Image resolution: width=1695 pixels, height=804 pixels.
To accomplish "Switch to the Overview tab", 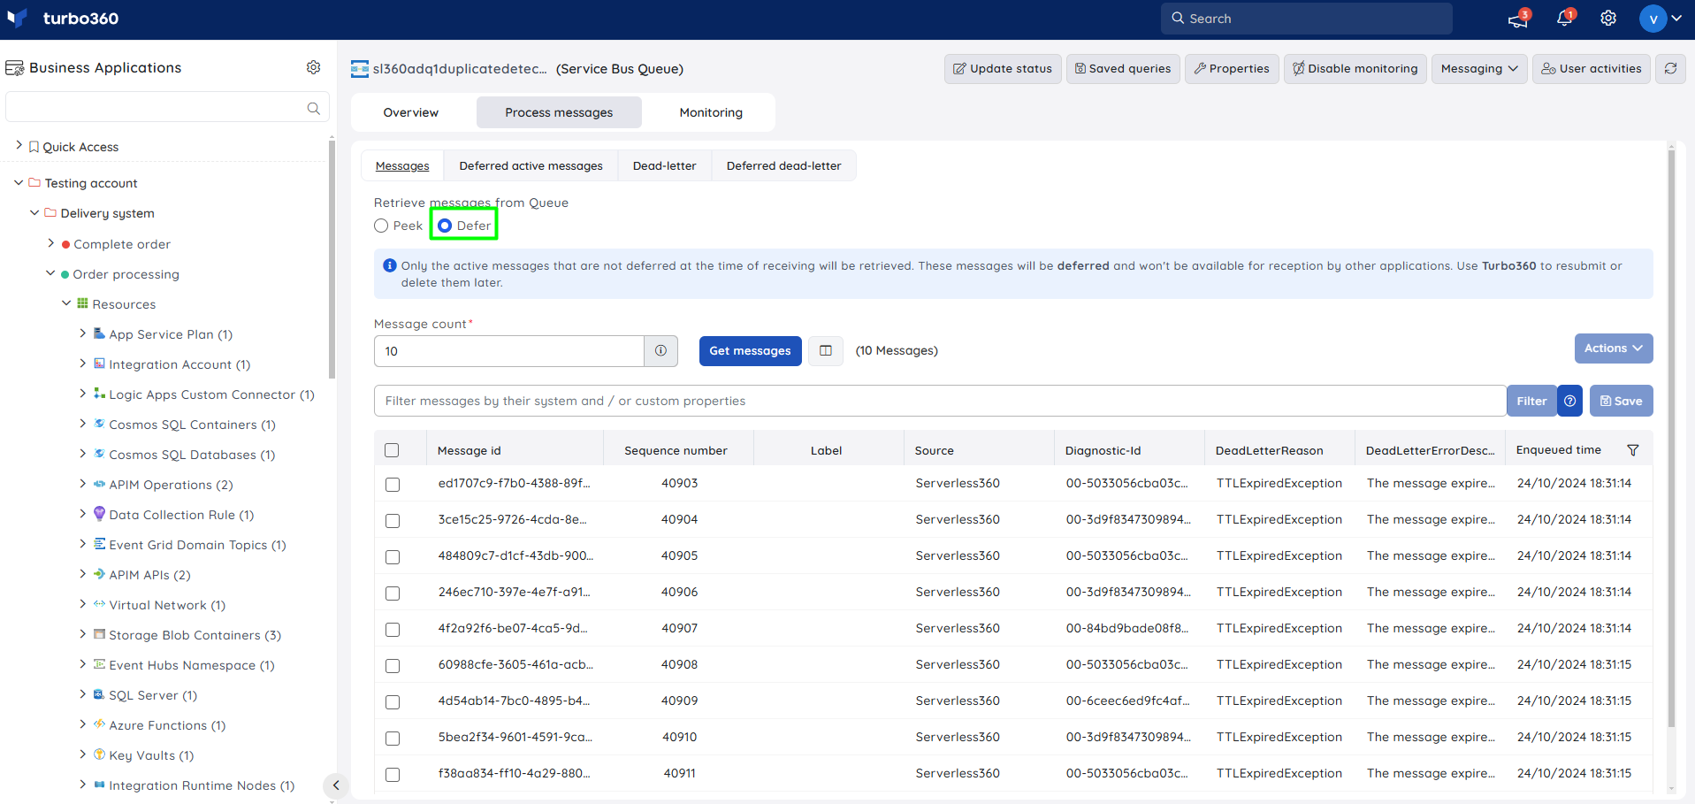I will [411, 112].
